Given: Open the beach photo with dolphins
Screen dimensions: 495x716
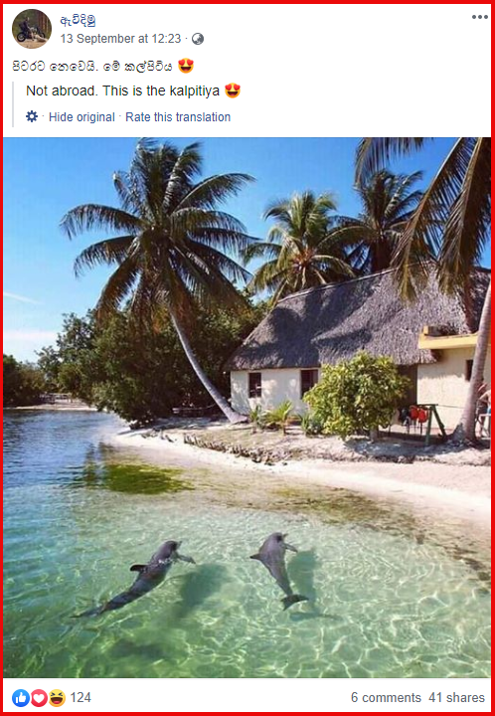Looking at the screenshot, I should 247,408.
